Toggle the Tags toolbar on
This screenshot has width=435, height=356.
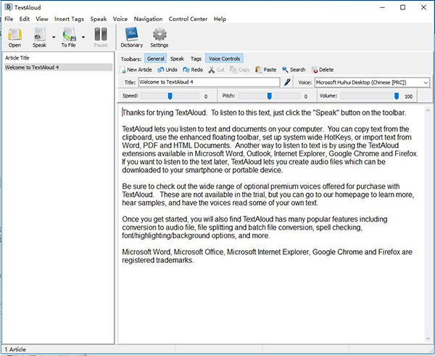(196, 58)
